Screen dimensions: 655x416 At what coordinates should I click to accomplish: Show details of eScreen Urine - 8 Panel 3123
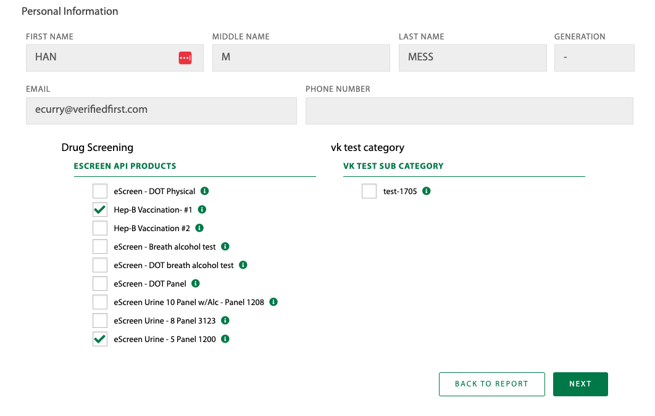(225, 320)
